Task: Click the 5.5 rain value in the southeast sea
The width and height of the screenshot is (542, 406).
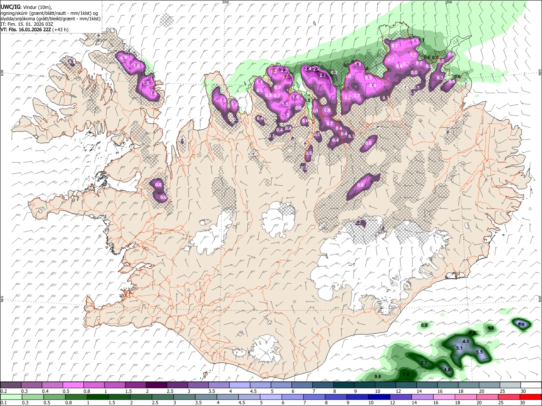Action: click(479, 352)
